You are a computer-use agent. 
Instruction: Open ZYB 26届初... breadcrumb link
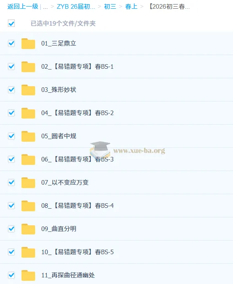coord(76,7)
